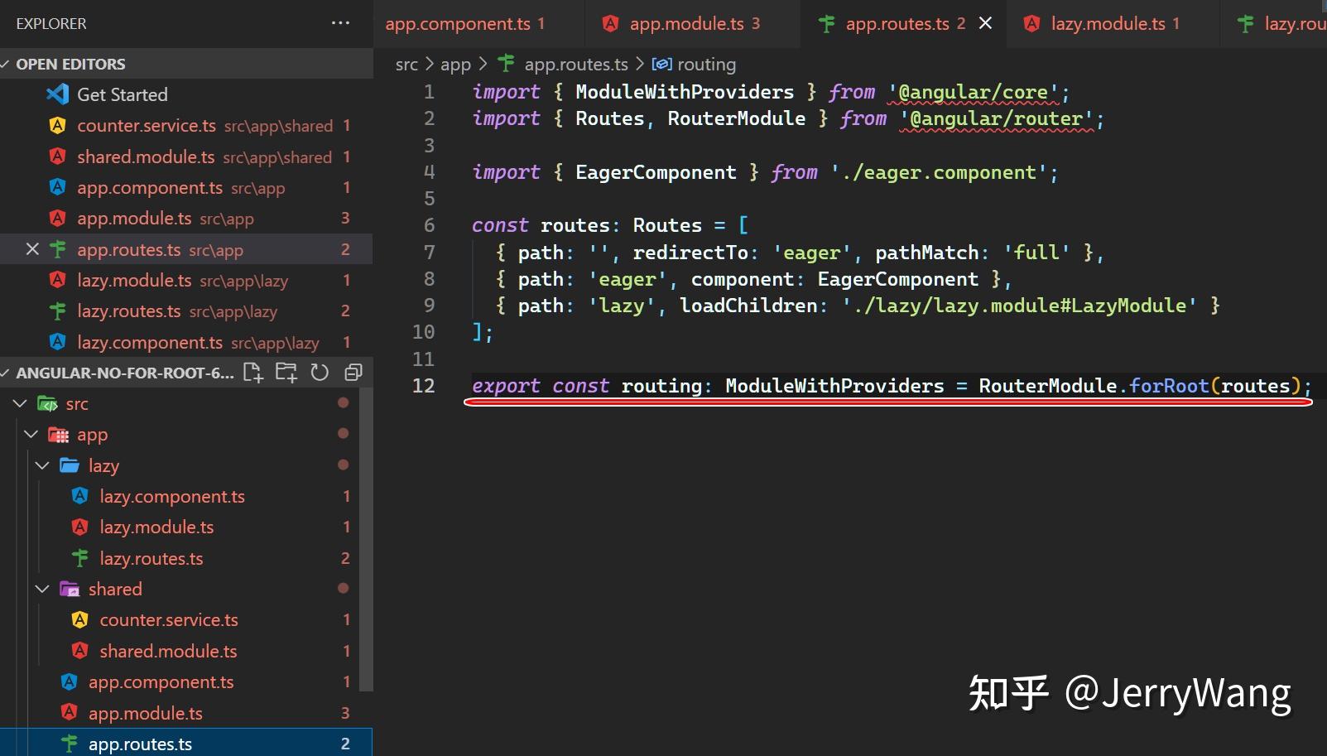Click line number 12 in the editor gutter
Viewport: 1327px width, 756px height.
point(423,386)
